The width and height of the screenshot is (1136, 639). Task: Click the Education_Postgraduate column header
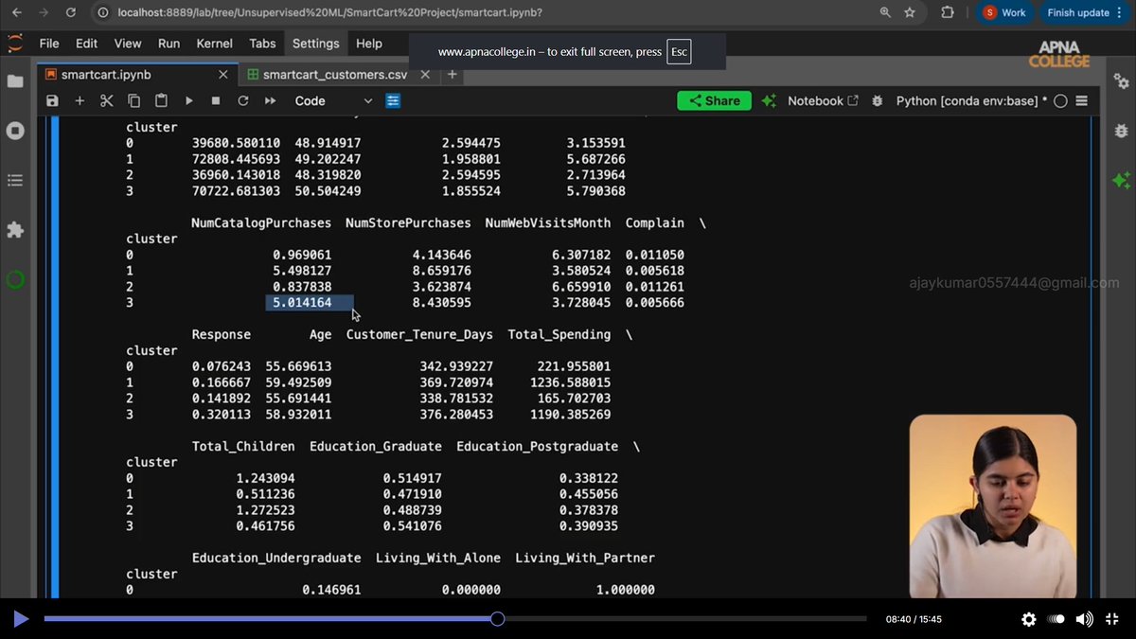click(x=537, y=447)
